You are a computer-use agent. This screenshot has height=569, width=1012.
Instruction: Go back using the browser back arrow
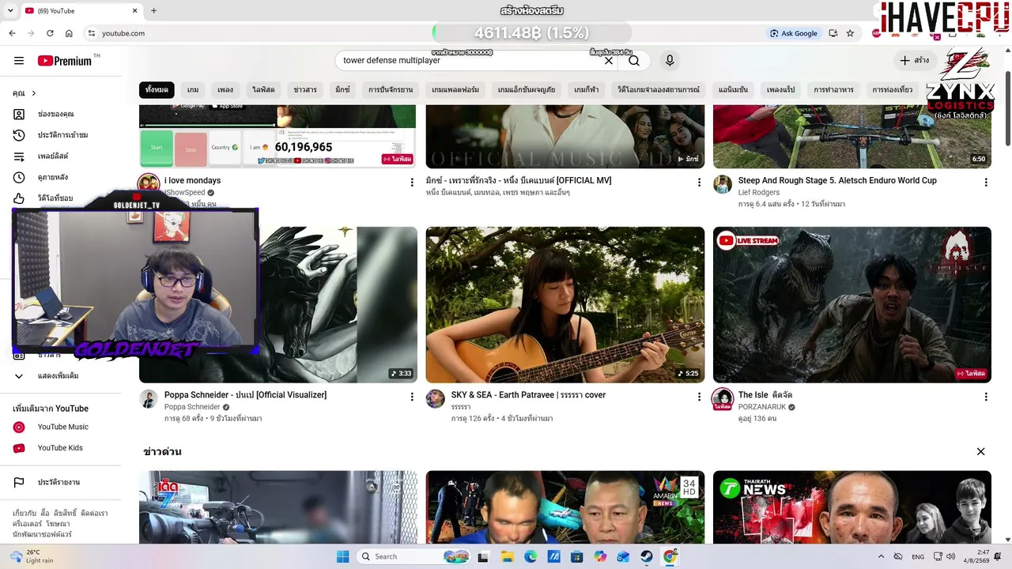tap(12, 33)
